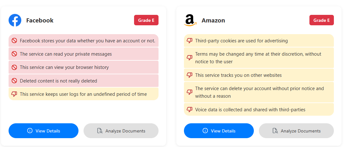Click "Facebook stores your data" point
Image resolution: width=345 pixels, height=147 pixels.
pos(87,41)
